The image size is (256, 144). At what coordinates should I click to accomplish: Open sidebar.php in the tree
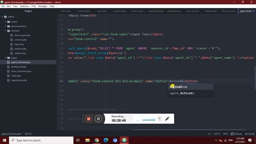[20, 53]
